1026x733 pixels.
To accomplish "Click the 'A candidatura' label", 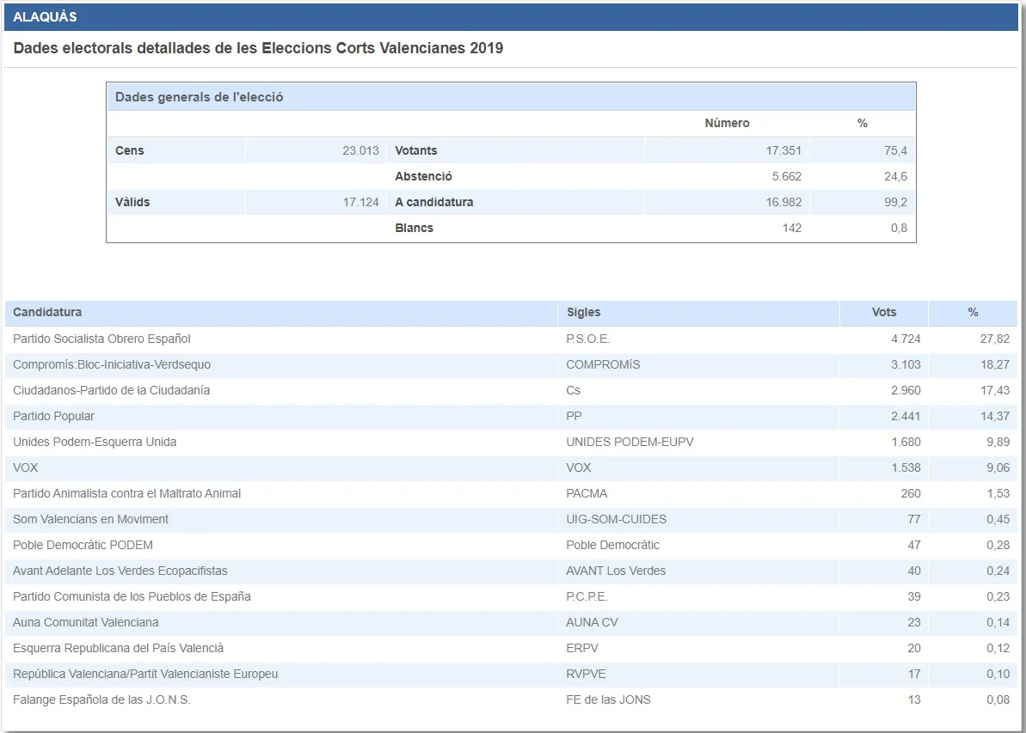I will [x=433, y=202].
